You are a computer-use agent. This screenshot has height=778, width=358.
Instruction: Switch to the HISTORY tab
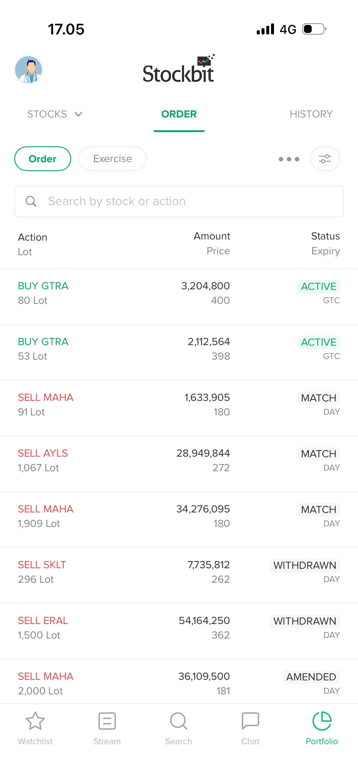coord(311,114)
